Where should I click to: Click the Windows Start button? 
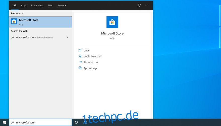tap(4, 122)
